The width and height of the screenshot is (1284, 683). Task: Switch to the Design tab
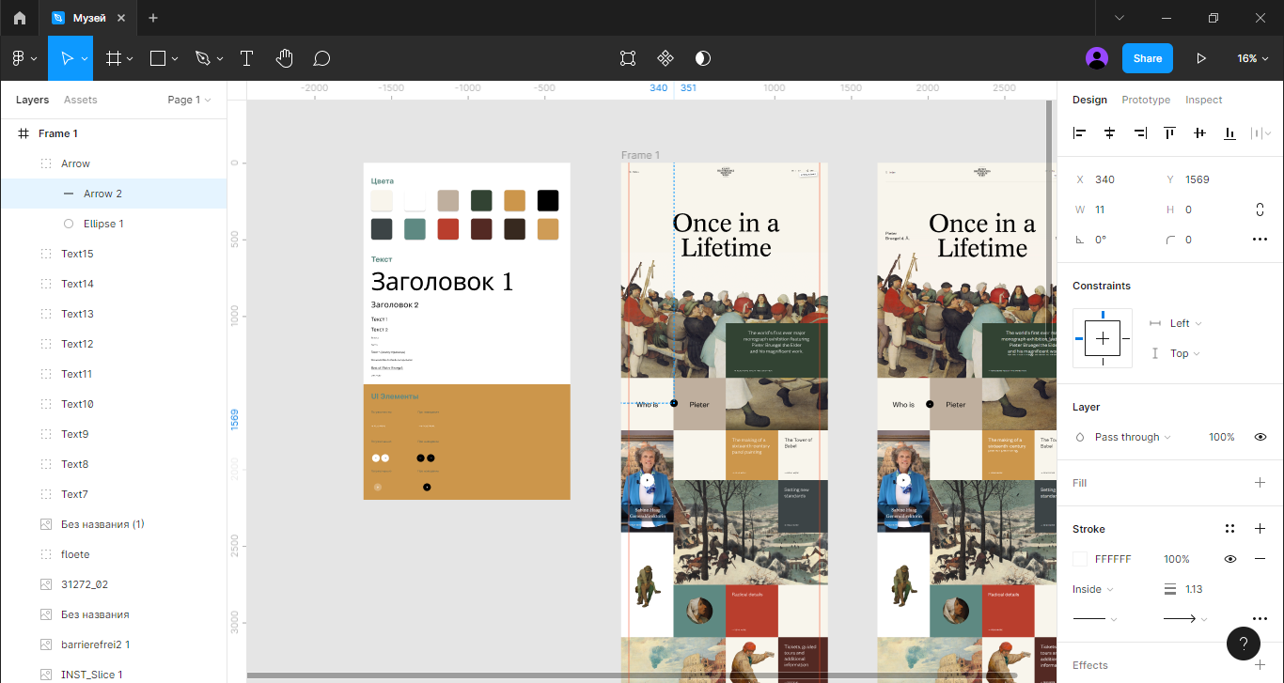click(x=1089, y=100)
